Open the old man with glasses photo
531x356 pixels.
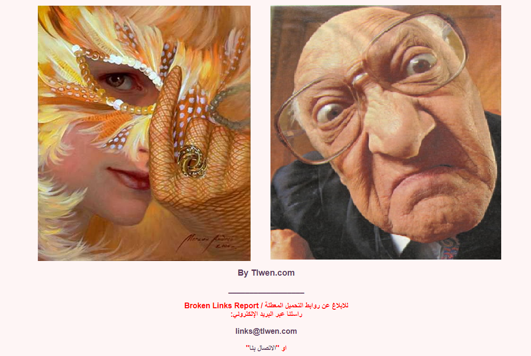[386, 132]
